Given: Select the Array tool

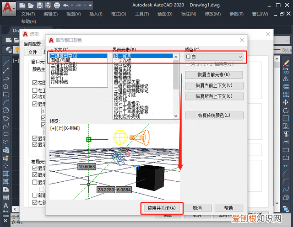Looking at the screenshot, I should click(286, 94).
